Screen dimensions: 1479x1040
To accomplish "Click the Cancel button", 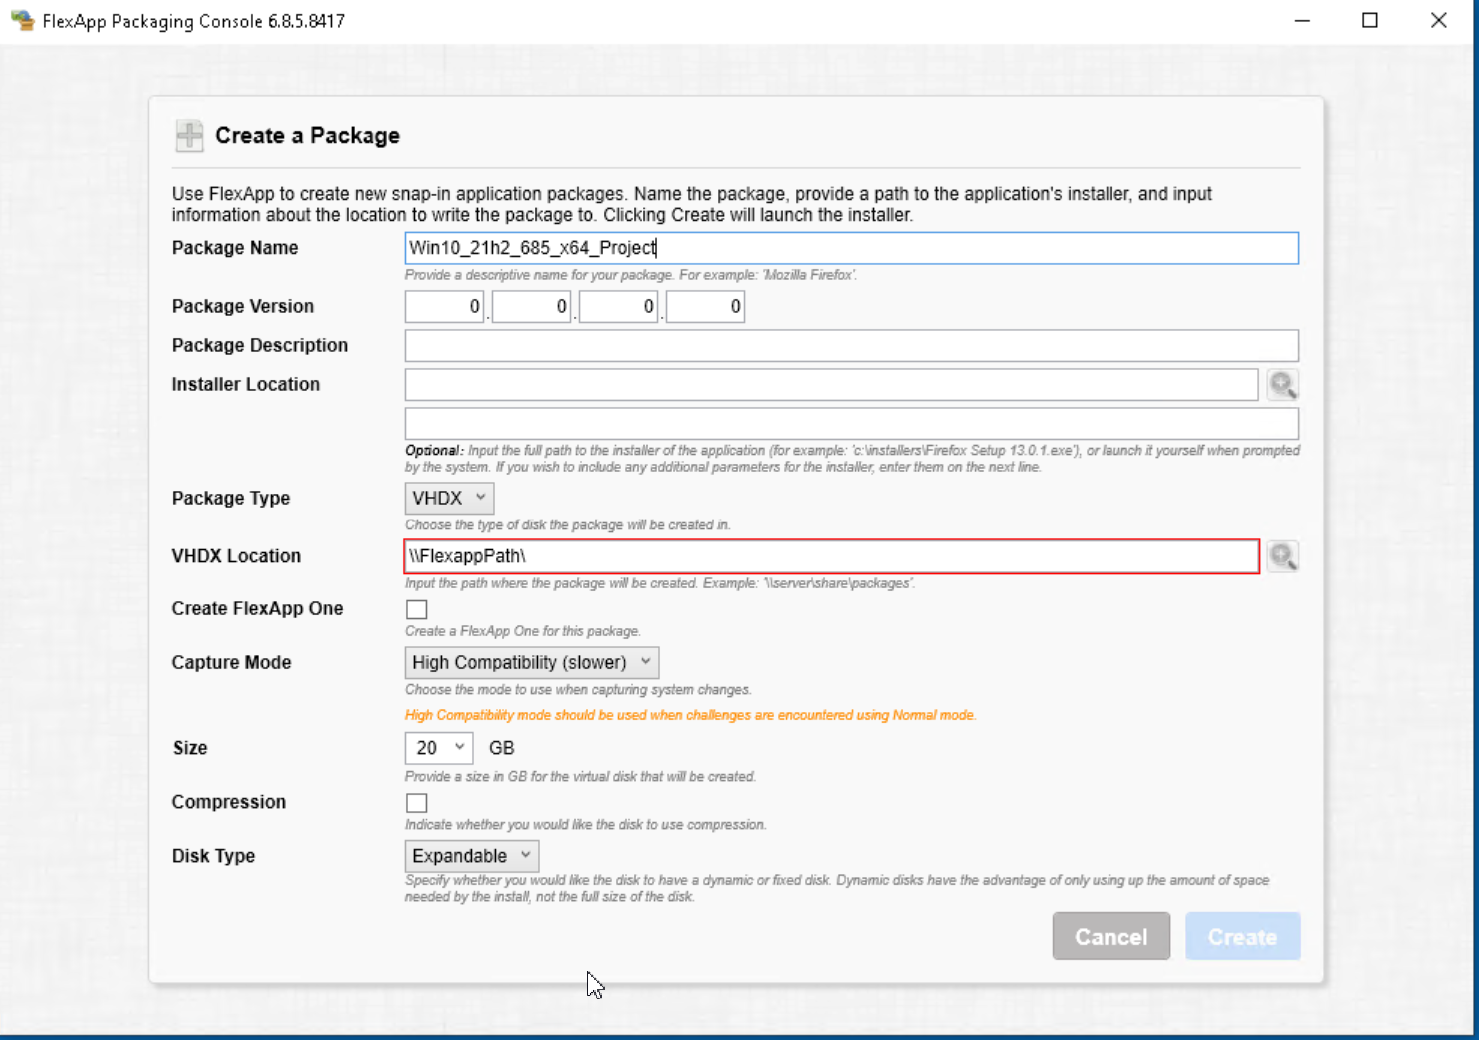I will point(1111,936).
